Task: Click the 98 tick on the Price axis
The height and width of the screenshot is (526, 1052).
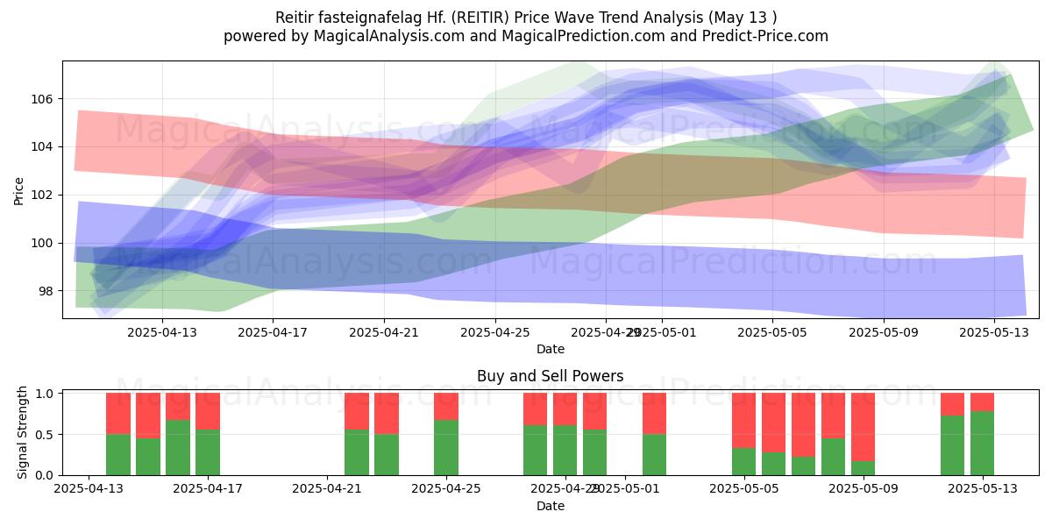Action: pyautogui.click(x=46, y=291)
